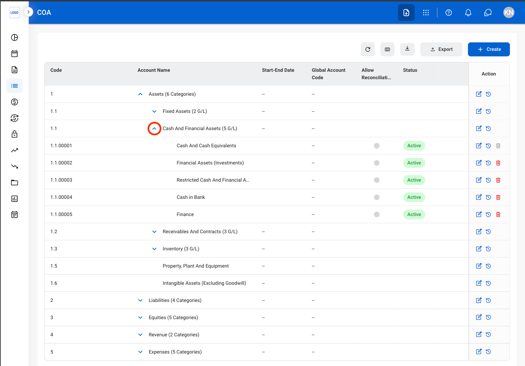The width and height of the screenshot is (525, 366).
Task: Click the download icon beside Export
Action: pos(407,49)
